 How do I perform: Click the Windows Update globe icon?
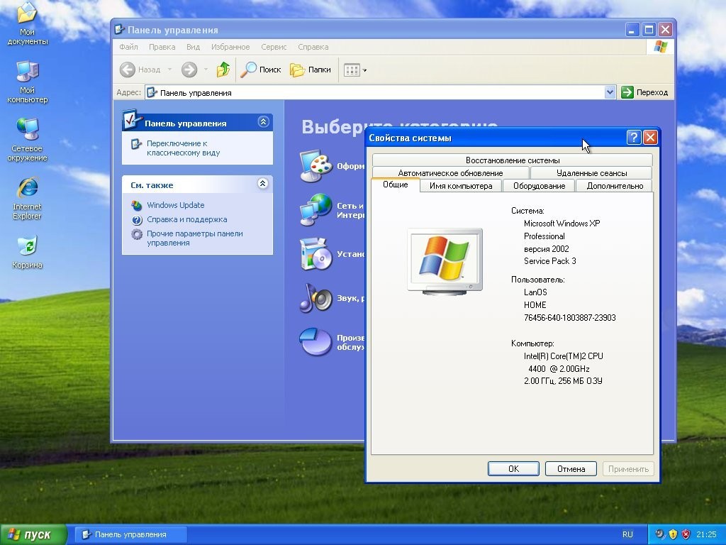click(x=137, y=205)
